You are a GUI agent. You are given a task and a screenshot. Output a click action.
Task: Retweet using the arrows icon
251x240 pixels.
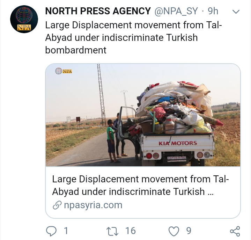112,231
